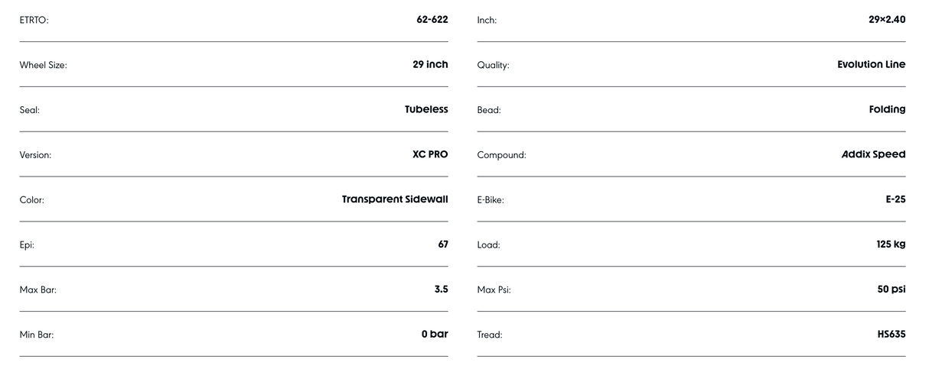Select the 50 psi max pressure value
The image size is (929, 369).
(x=892, y=290)
